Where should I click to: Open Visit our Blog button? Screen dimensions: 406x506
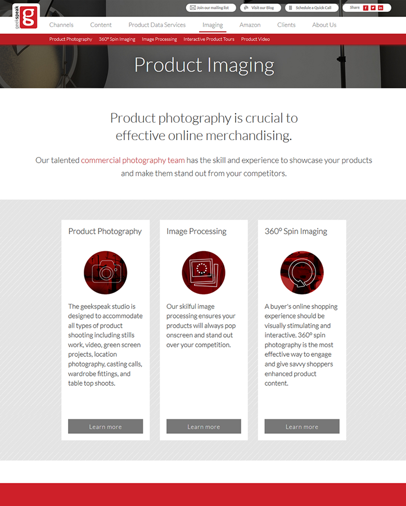point(260,8)
